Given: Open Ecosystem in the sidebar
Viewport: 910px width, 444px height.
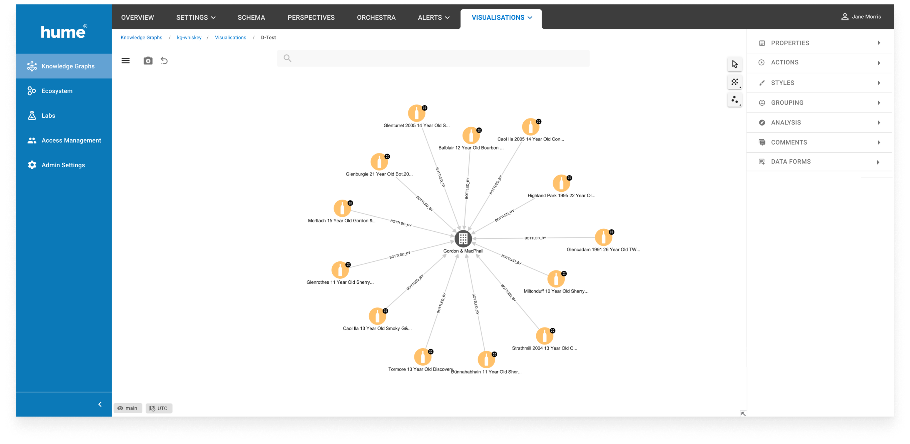Looking at the screenshot, I should [57, 91].
